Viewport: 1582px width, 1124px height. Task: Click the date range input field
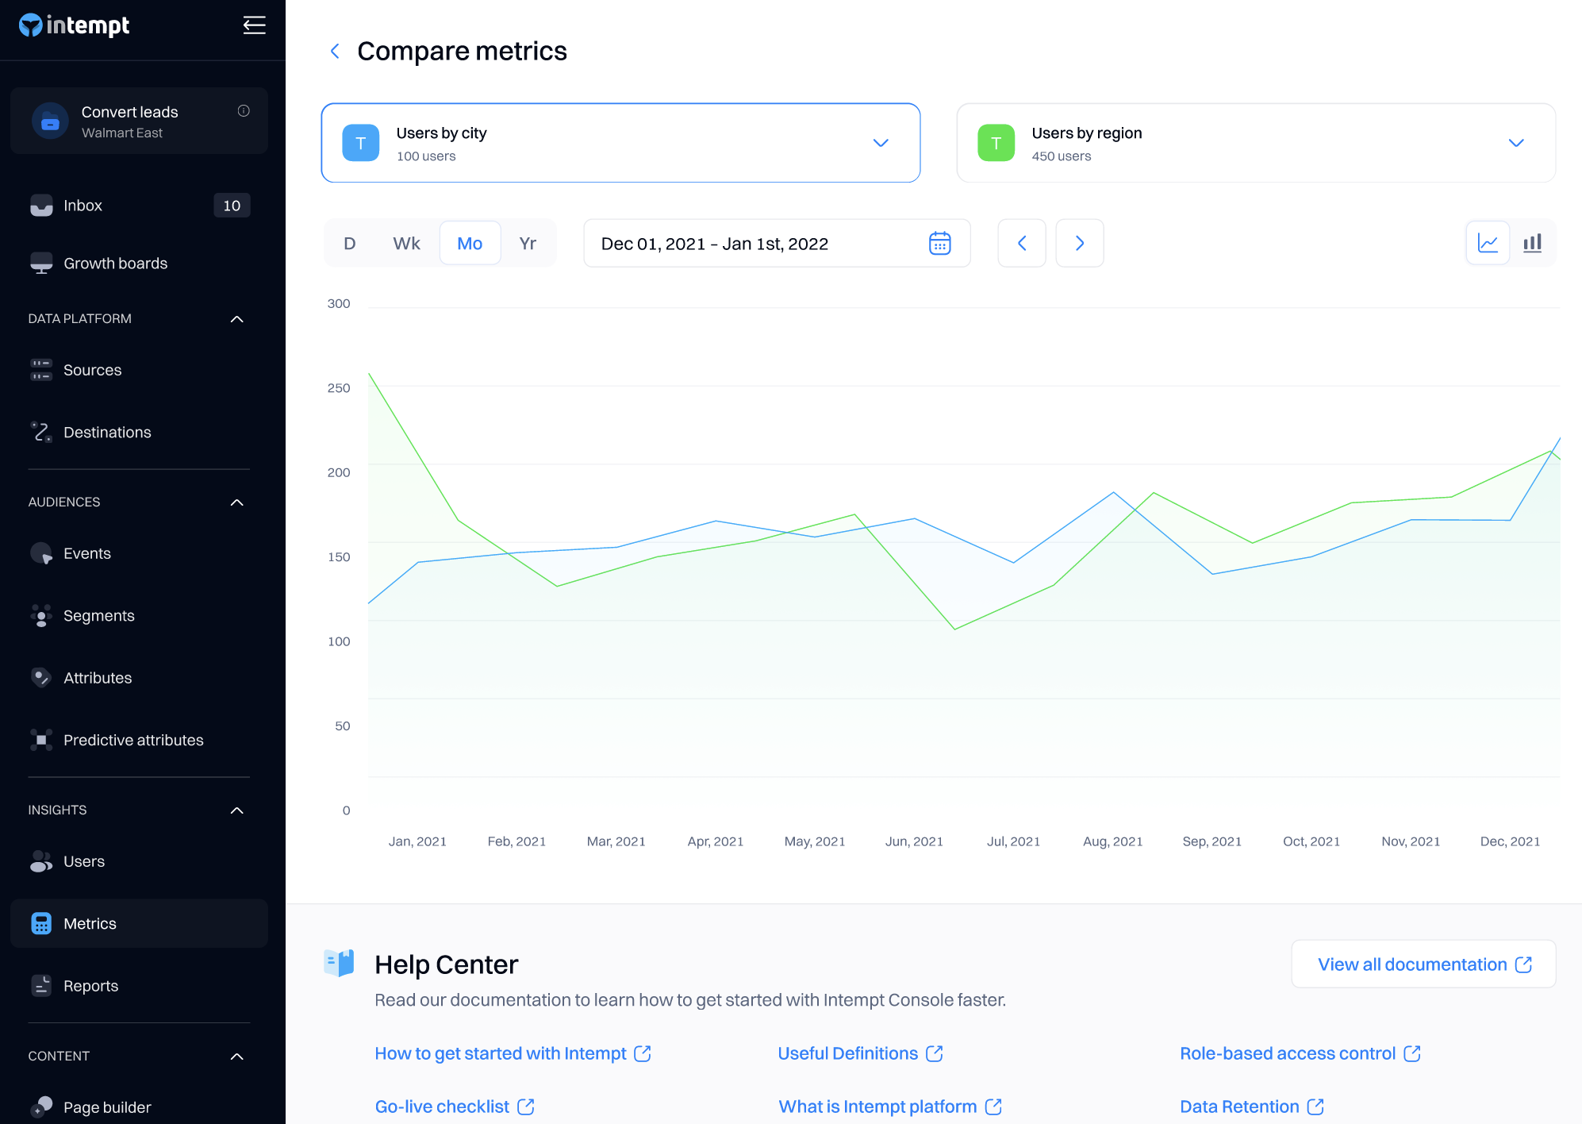(x=754, y=243)
